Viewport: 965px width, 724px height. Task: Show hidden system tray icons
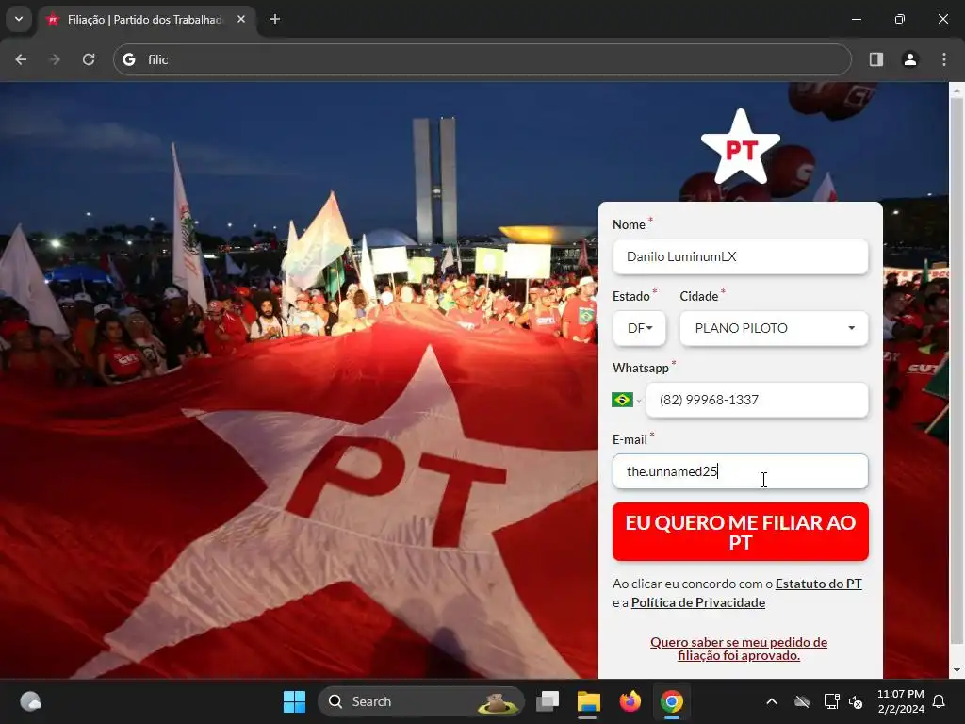pyautogui.click(x=771, y=701)
